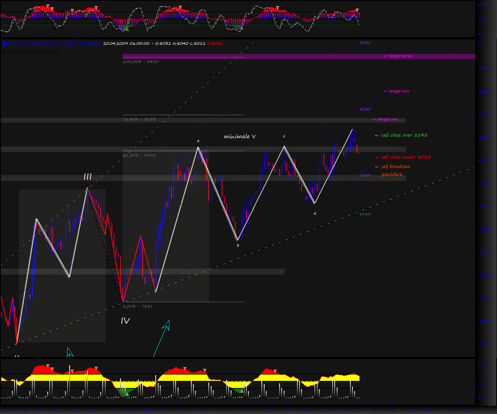497x414 pixels.
Task: Click the 'call close over 8145' label
Action: (x=401, y=135)
